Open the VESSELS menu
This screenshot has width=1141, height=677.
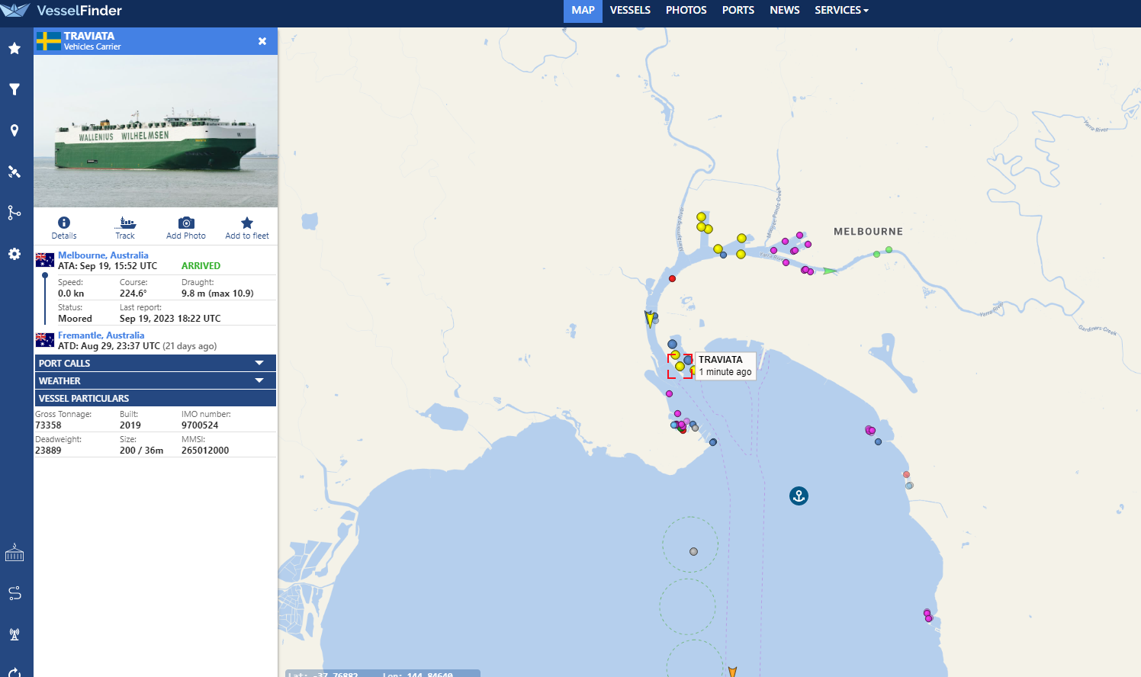coord(630,10)
